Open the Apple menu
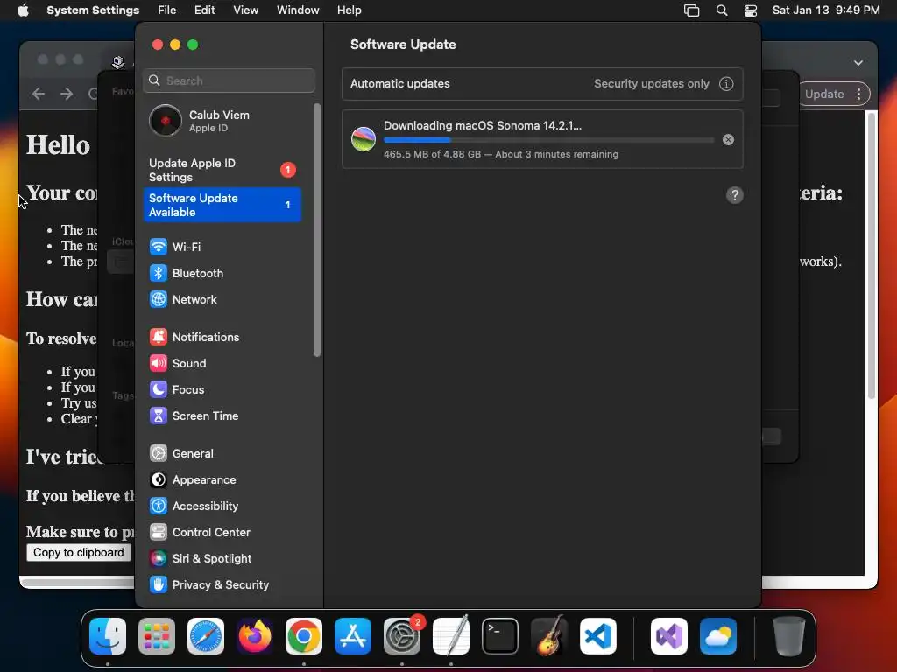Screen dimensions: 897x672 23,10
